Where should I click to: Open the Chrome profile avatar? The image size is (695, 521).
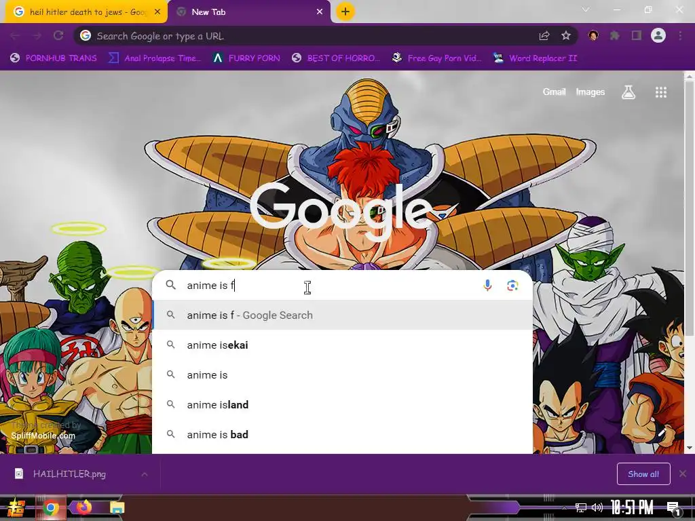point(658,35)
